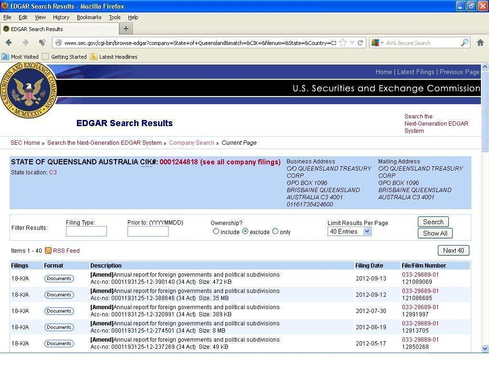The image size is (489, 367).
Task: Click filing date 2012-06-19
Action: [371, 327]
